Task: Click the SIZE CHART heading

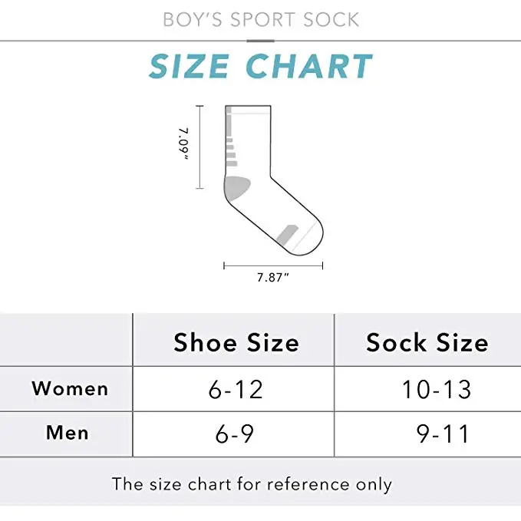Action: tap(261, 66)
